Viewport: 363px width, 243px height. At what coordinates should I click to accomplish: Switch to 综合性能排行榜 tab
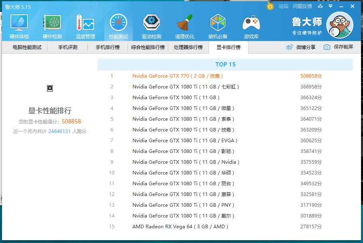coord(148,47)
